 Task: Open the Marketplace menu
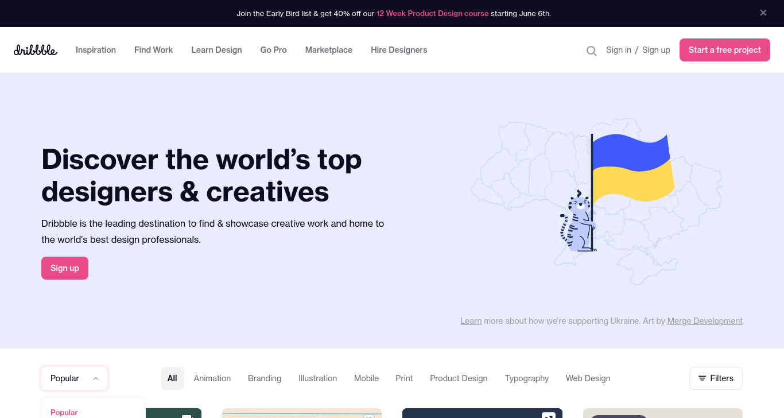(x=329, y=50)
